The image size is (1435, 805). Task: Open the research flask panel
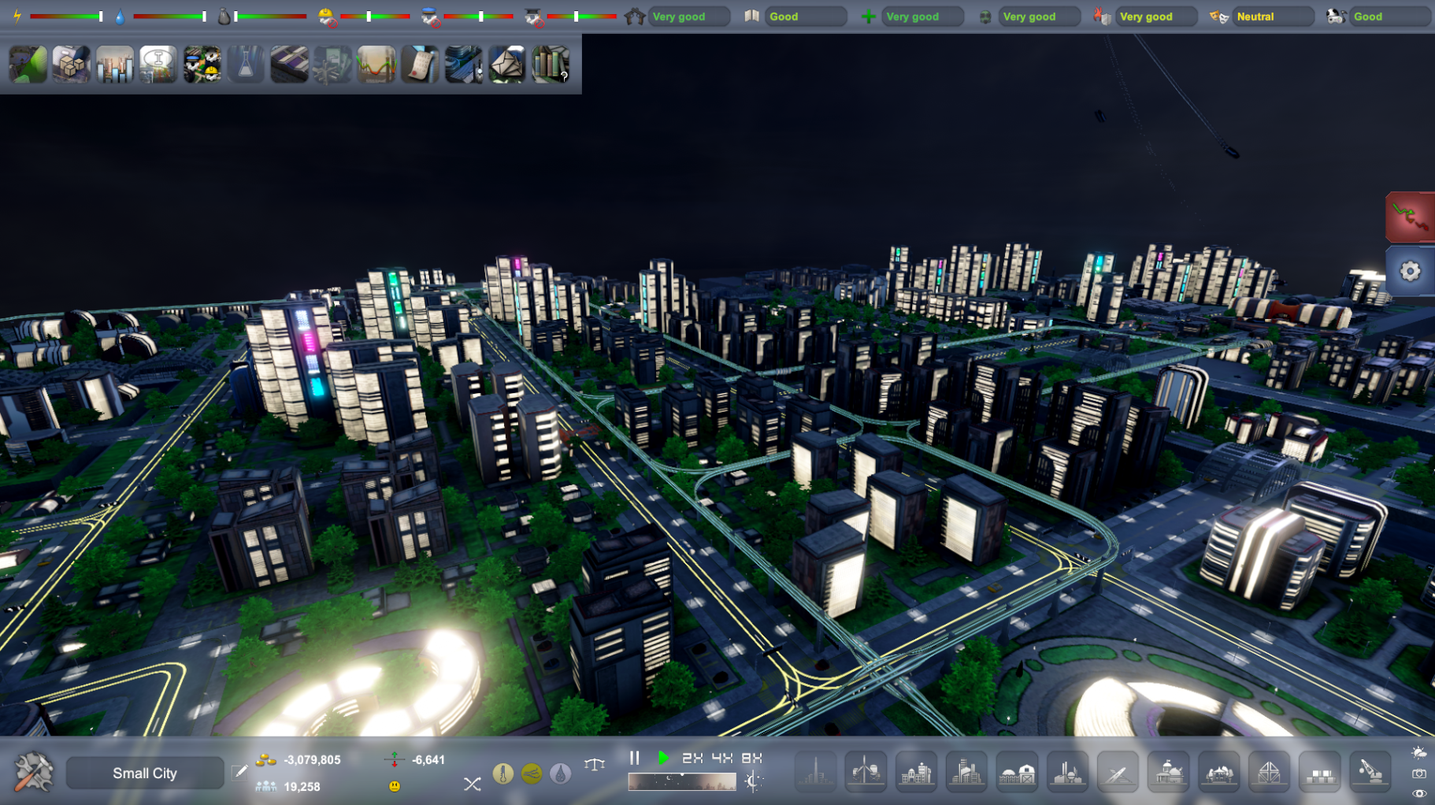tap(246, 64)
